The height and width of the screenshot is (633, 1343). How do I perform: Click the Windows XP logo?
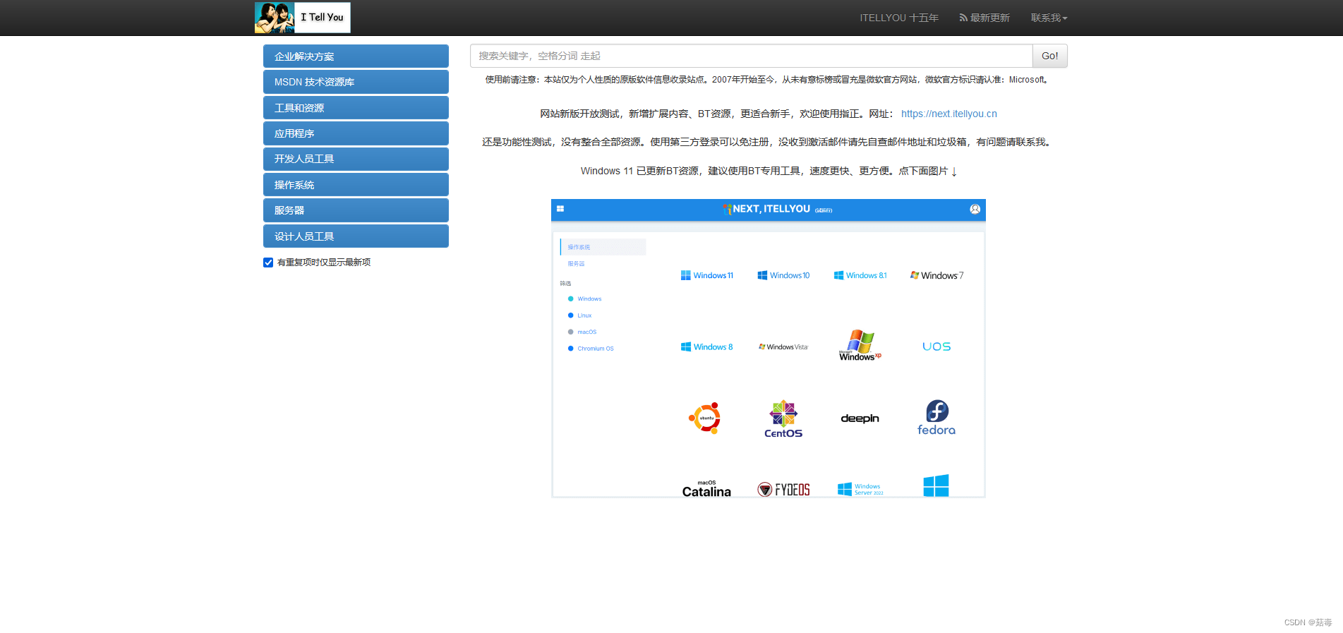click(x=860, y=346)
